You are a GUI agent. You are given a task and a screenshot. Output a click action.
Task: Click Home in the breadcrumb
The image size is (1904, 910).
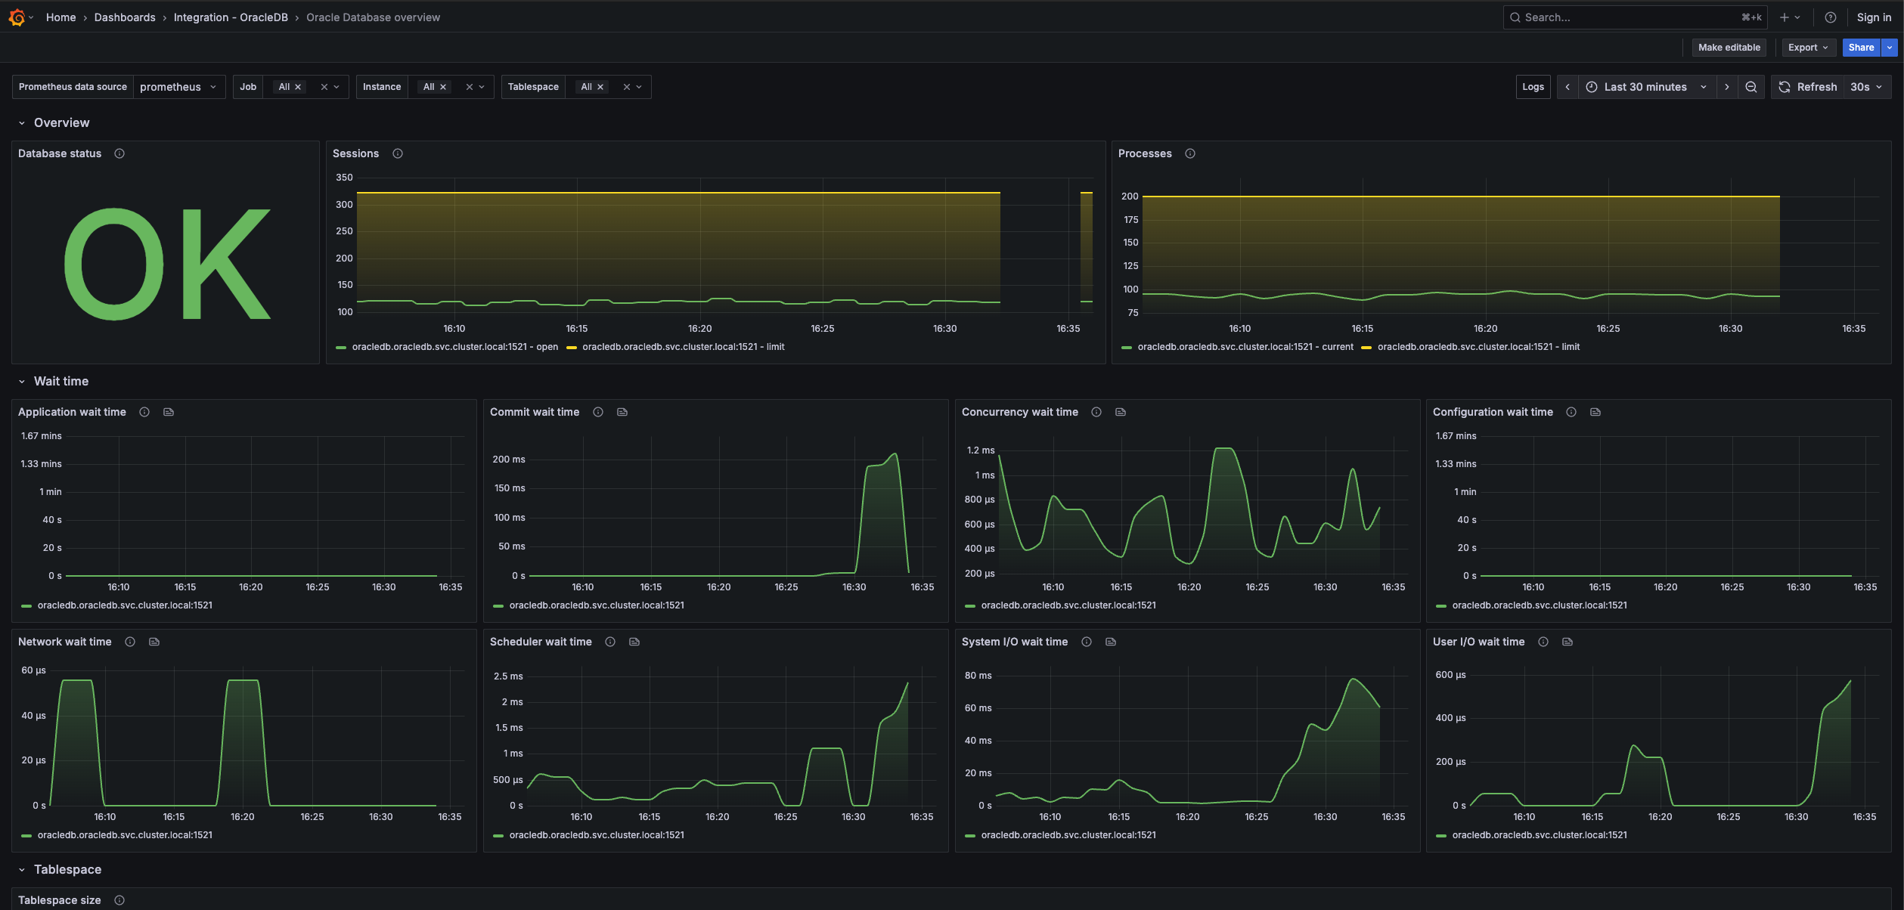[x=60, y=17]
